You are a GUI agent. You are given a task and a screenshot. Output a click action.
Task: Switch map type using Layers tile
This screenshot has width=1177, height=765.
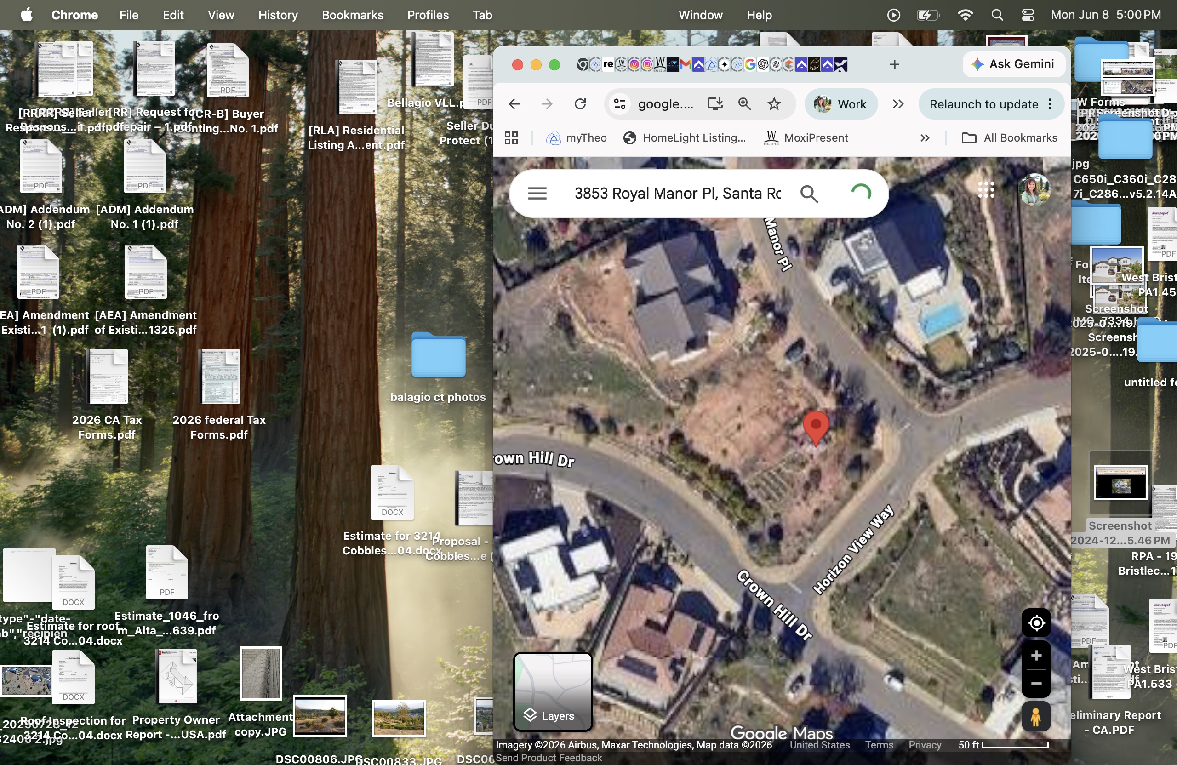pyautogui.click(x=552, y=691)
